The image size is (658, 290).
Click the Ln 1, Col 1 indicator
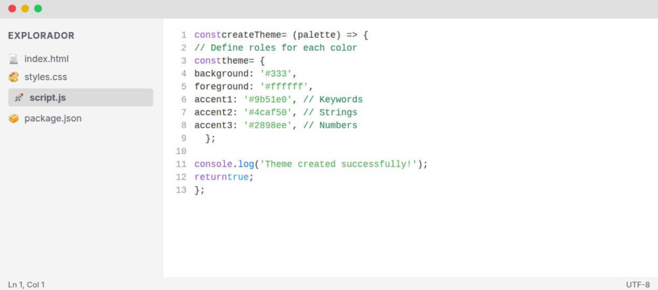pyautogui.click(x=26, y=285)
